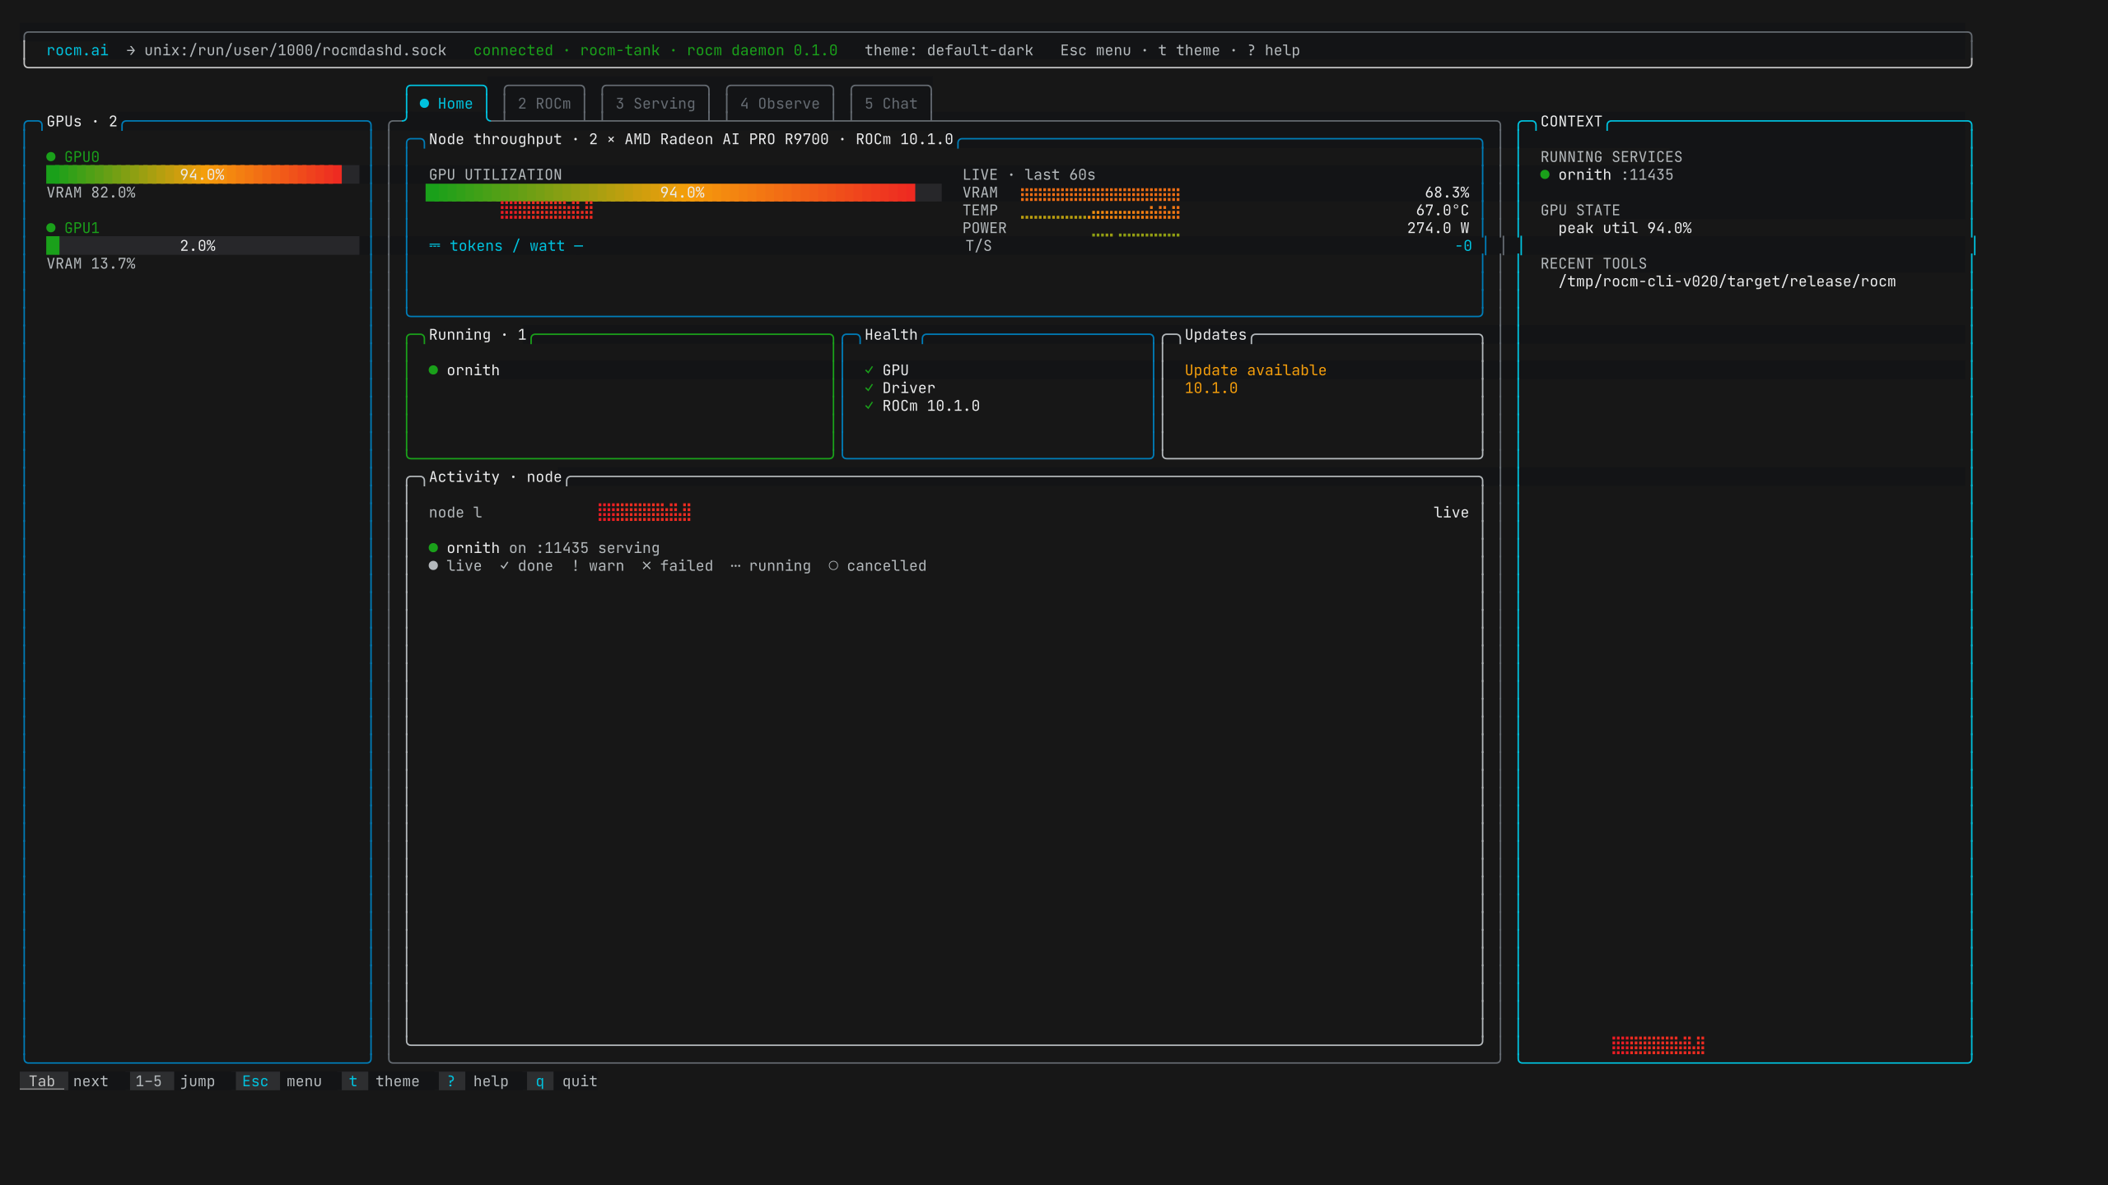Click the 274.0 W power value
The height and width of the screenshot is (1185, 2108).
[x=1438, y=228]
